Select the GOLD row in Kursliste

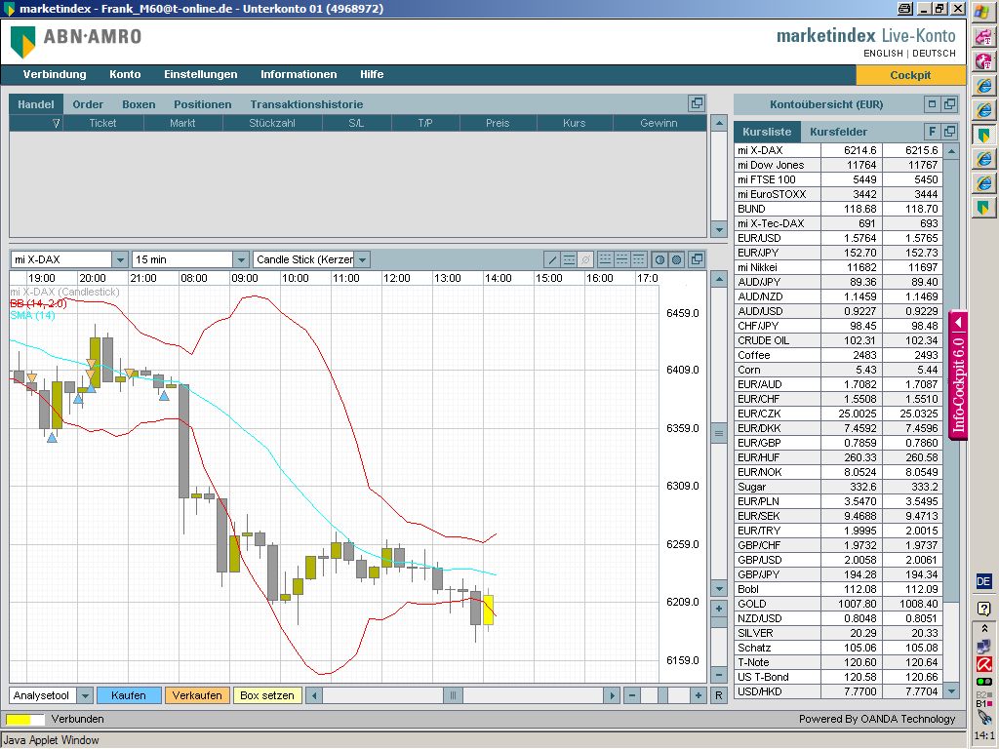(838, 604)
